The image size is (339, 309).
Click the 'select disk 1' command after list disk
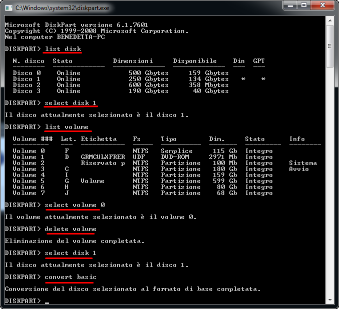71,103
